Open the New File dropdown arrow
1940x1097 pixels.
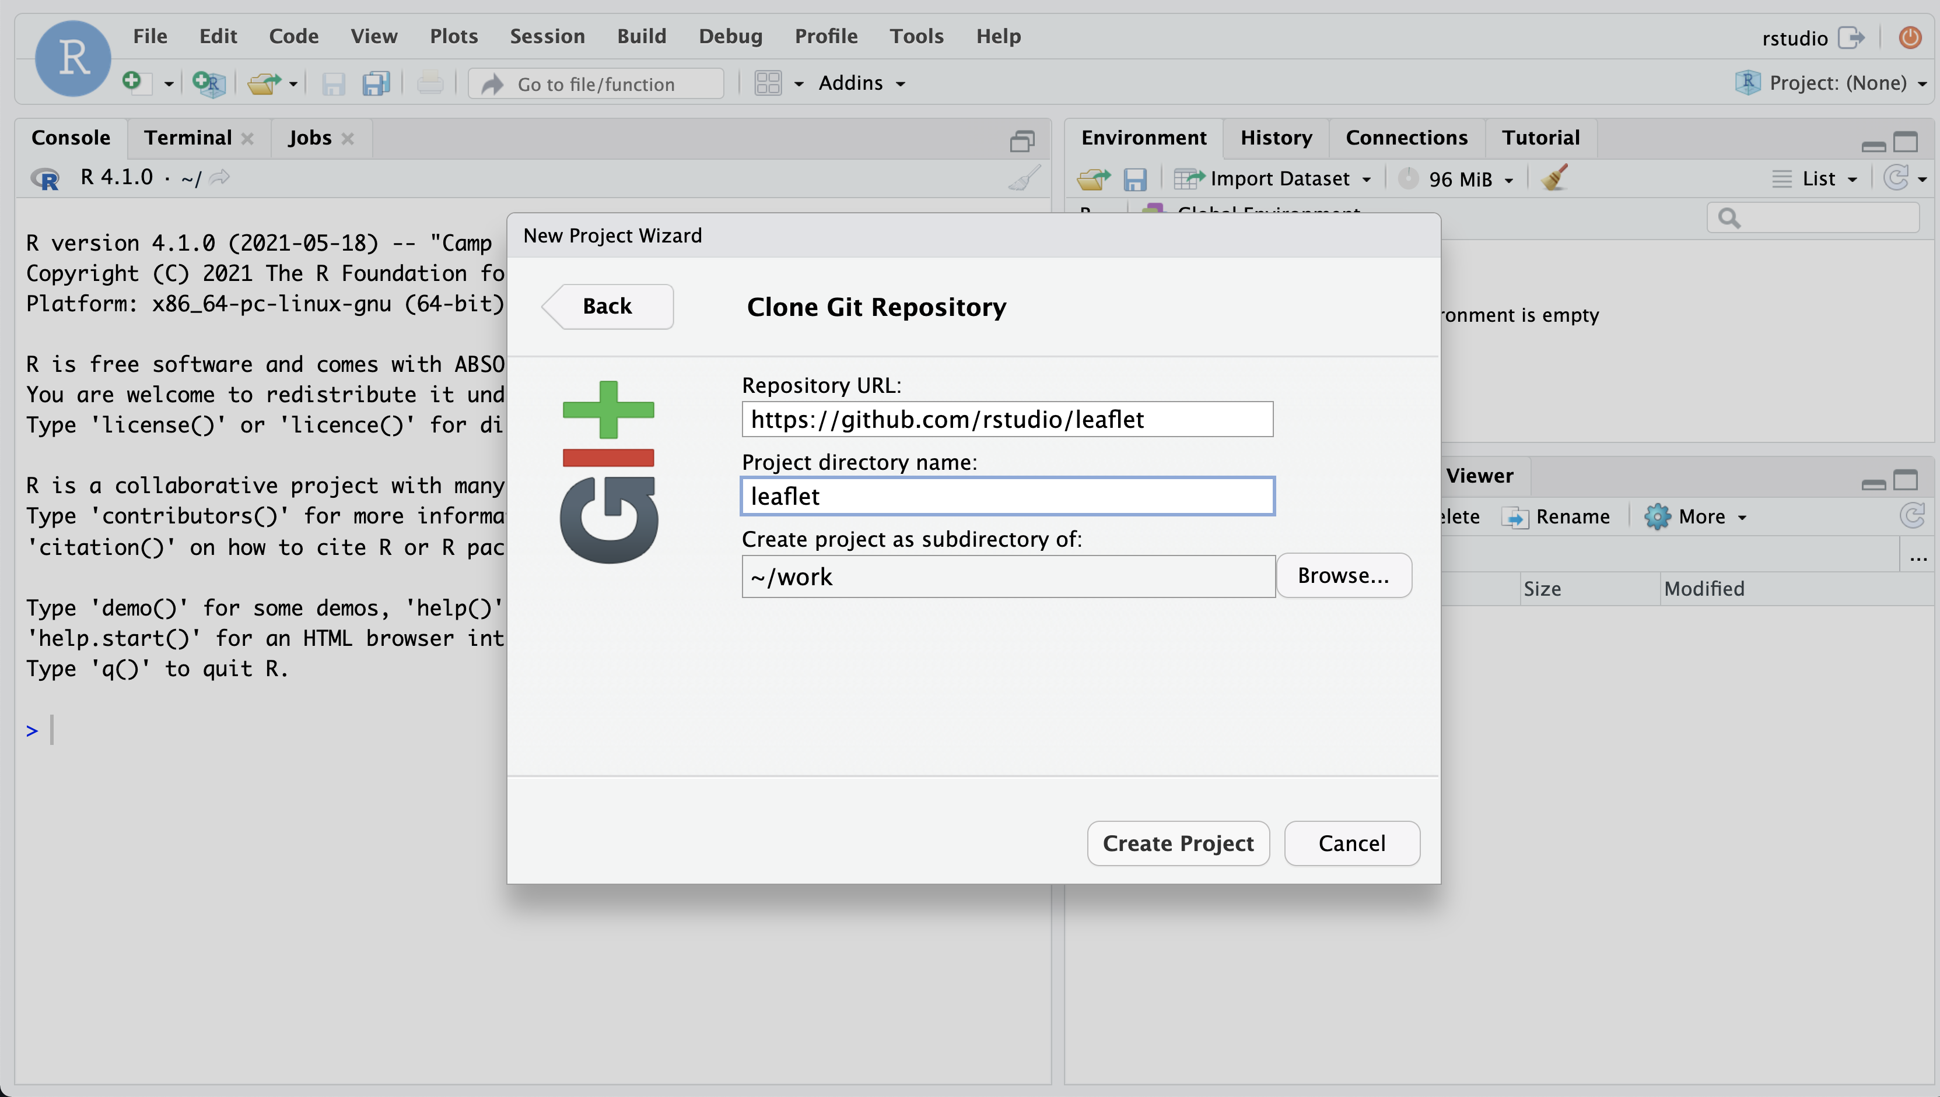pos(168,83)
